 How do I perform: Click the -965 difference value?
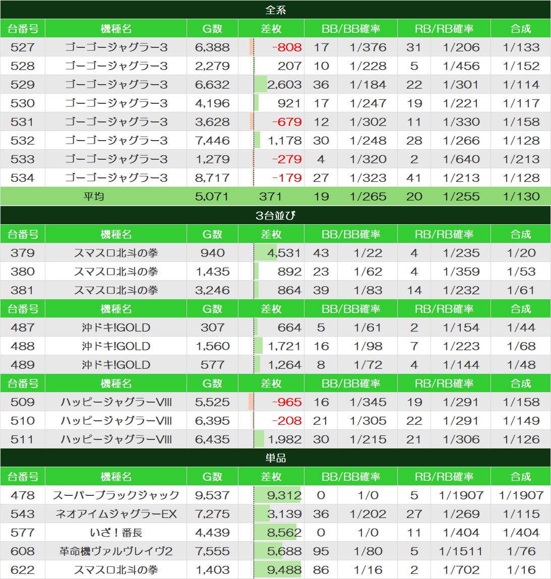coord(286,402)
